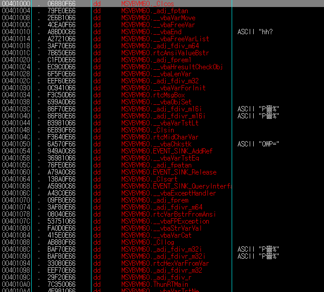Select address 00401050 in address column
This screenshot has height=292, width=324.
(16, 144)
